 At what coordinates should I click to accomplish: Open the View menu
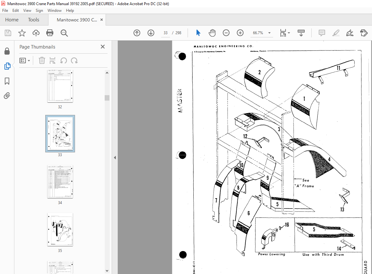[x=27, y=11]
